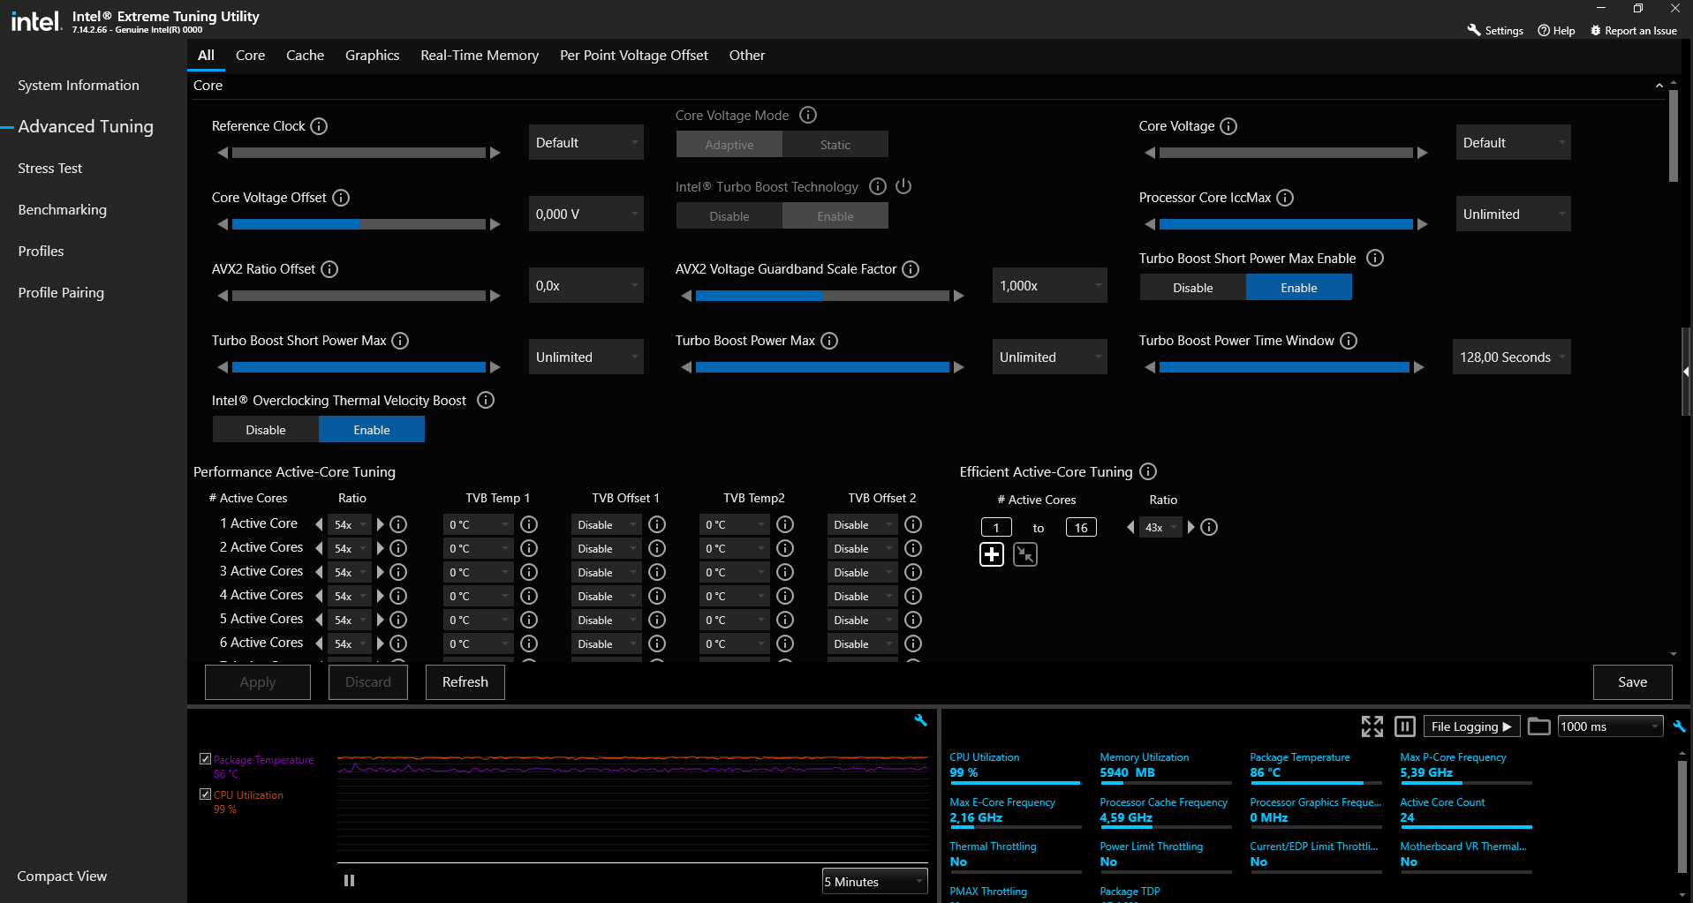Viewport: 1693px width, 903px height.
Task: Show Turbo Boost Power Time Window info
Action: 1349,341
